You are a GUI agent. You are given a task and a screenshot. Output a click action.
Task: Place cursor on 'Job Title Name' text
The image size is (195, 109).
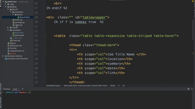coord(121,54)
